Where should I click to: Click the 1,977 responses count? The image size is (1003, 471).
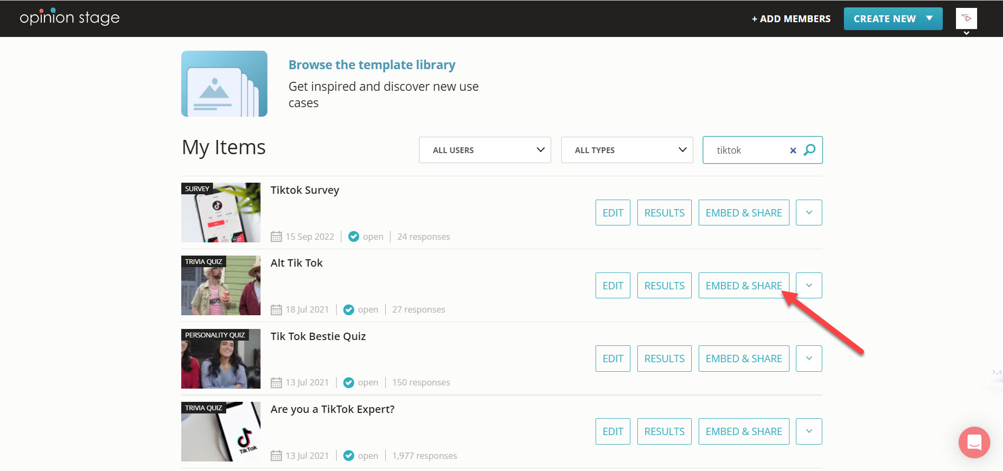click(424, 455)
